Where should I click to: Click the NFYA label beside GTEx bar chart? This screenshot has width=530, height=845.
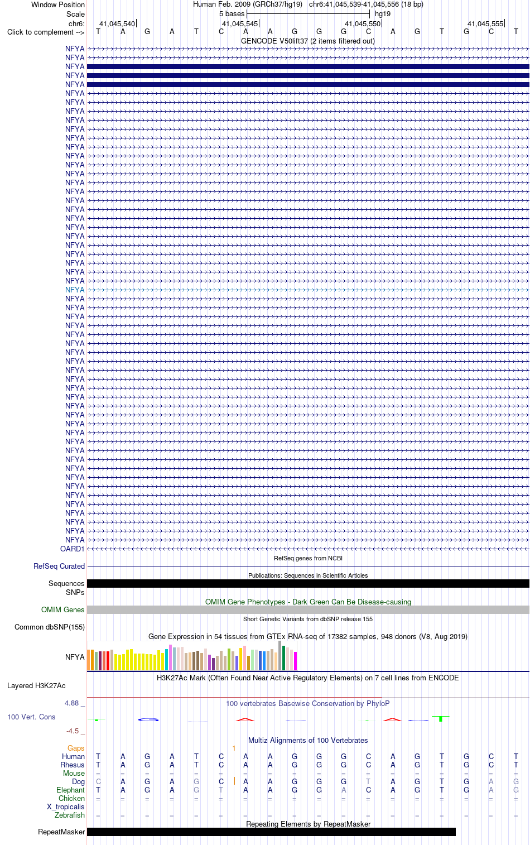(75, 657)
